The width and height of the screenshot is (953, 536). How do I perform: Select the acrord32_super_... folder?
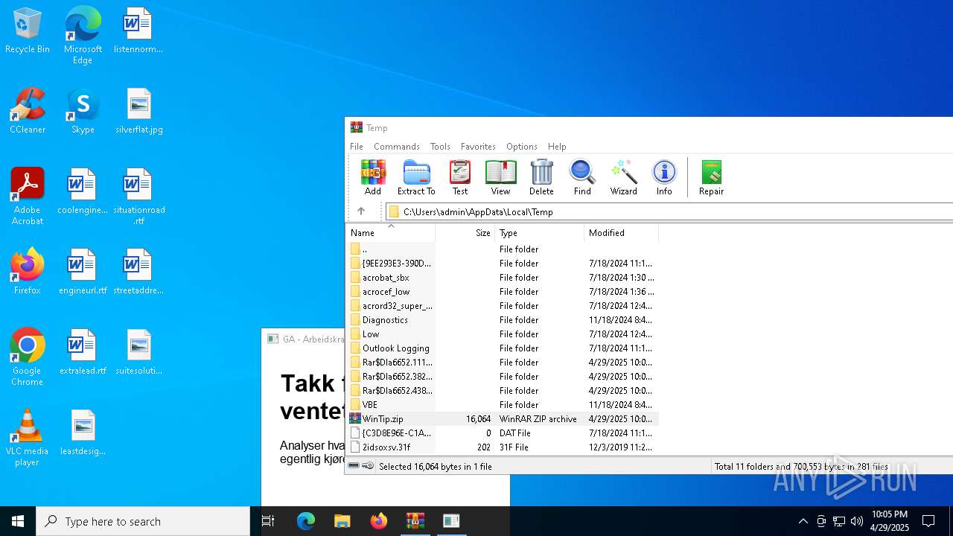coord(503,306)
